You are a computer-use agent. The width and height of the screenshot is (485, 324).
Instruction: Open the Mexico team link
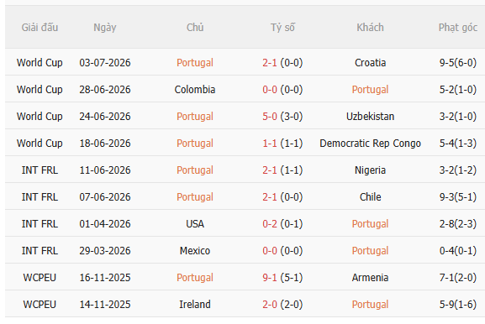point(195,251)
